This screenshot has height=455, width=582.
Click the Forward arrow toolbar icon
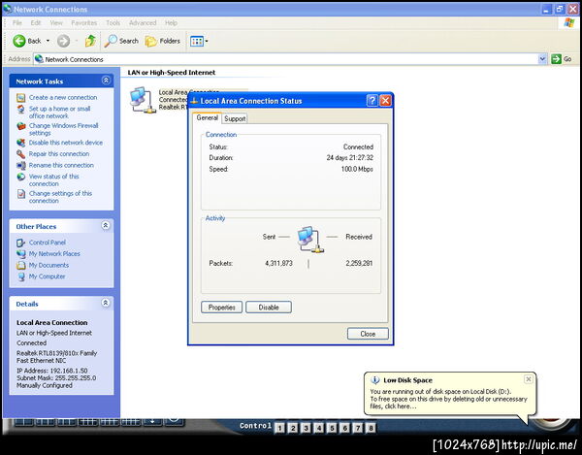63,41
